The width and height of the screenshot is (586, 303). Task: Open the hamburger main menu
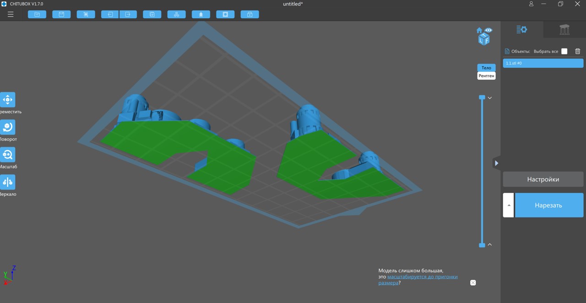coord(11,14)
